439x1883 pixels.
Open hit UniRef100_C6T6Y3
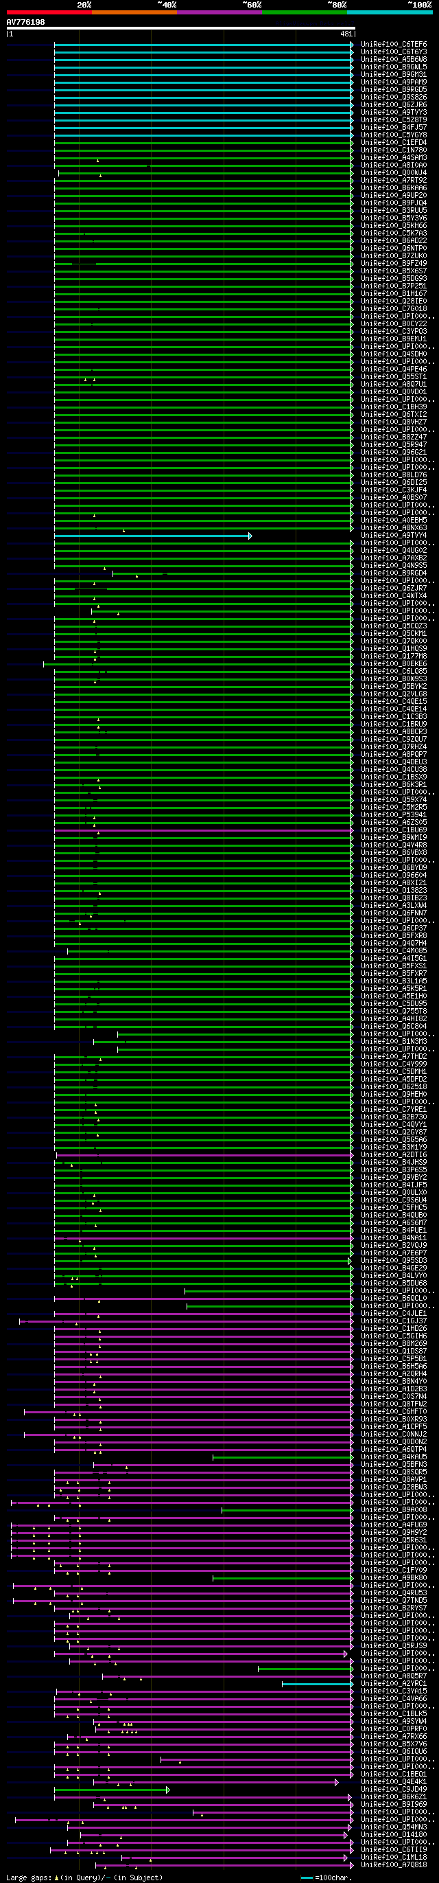(394, 52)
